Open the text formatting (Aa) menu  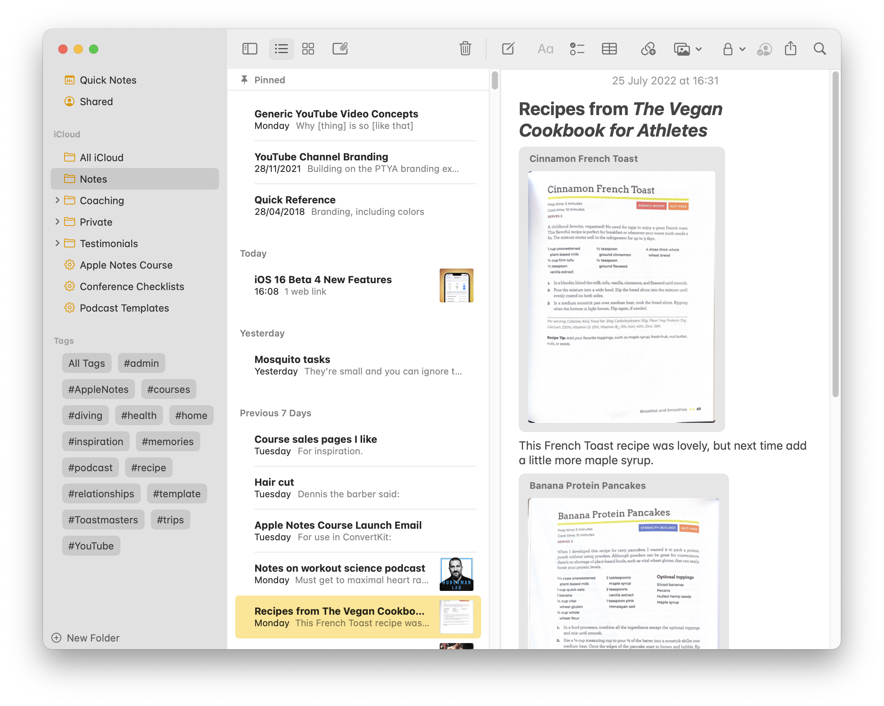(545, 49)
